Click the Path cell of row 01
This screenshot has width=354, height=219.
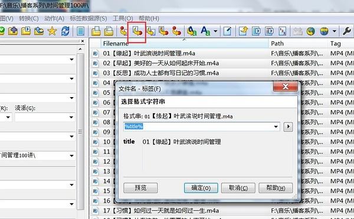pyautogui.click(x=297, y=54)
